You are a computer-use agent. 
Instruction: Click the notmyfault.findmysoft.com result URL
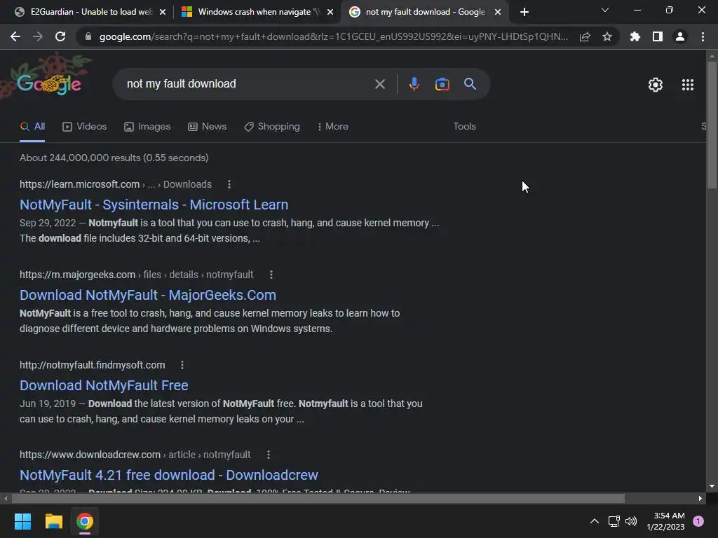tap(92, 365)
